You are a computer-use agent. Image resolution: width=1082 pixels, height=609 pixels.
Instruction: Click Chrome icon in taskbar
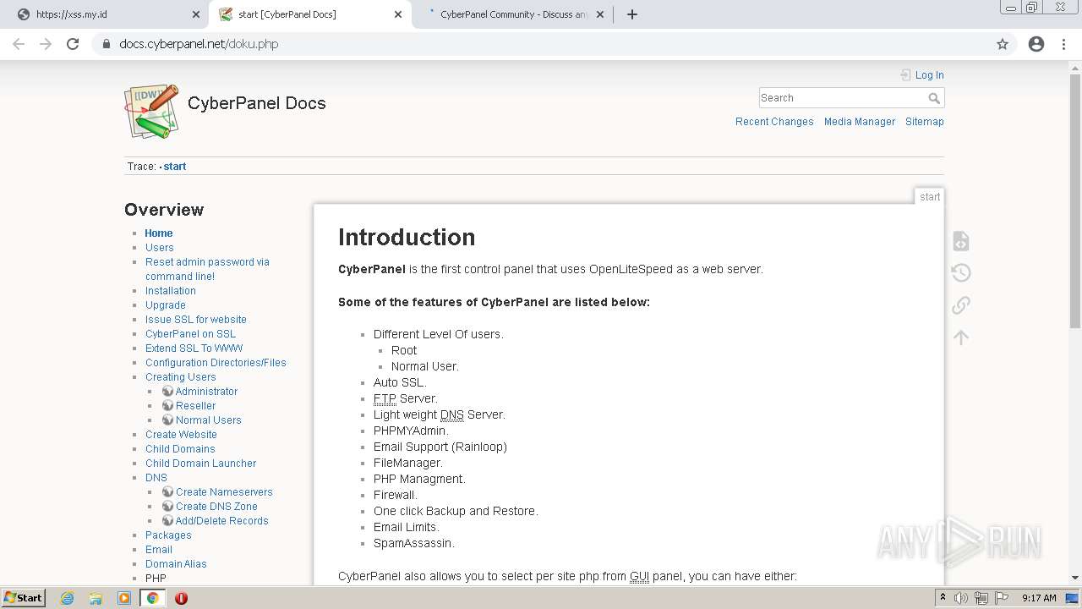[152, 598]
